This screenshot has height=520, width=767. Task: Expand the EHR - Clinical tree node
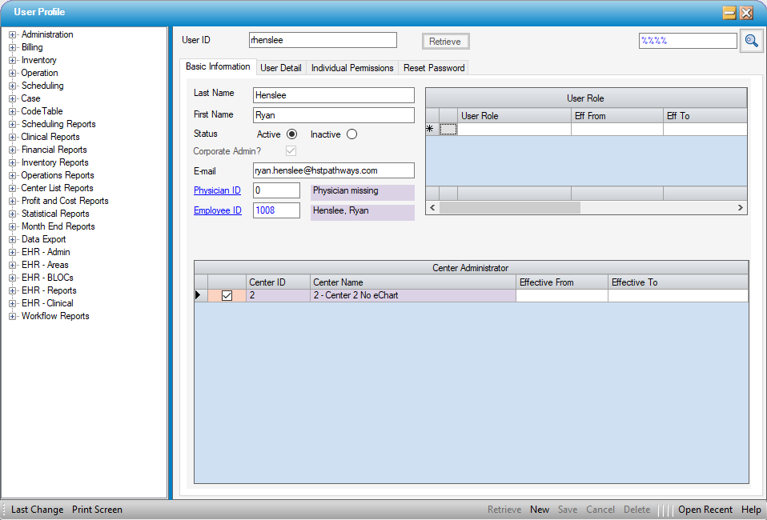13,304
